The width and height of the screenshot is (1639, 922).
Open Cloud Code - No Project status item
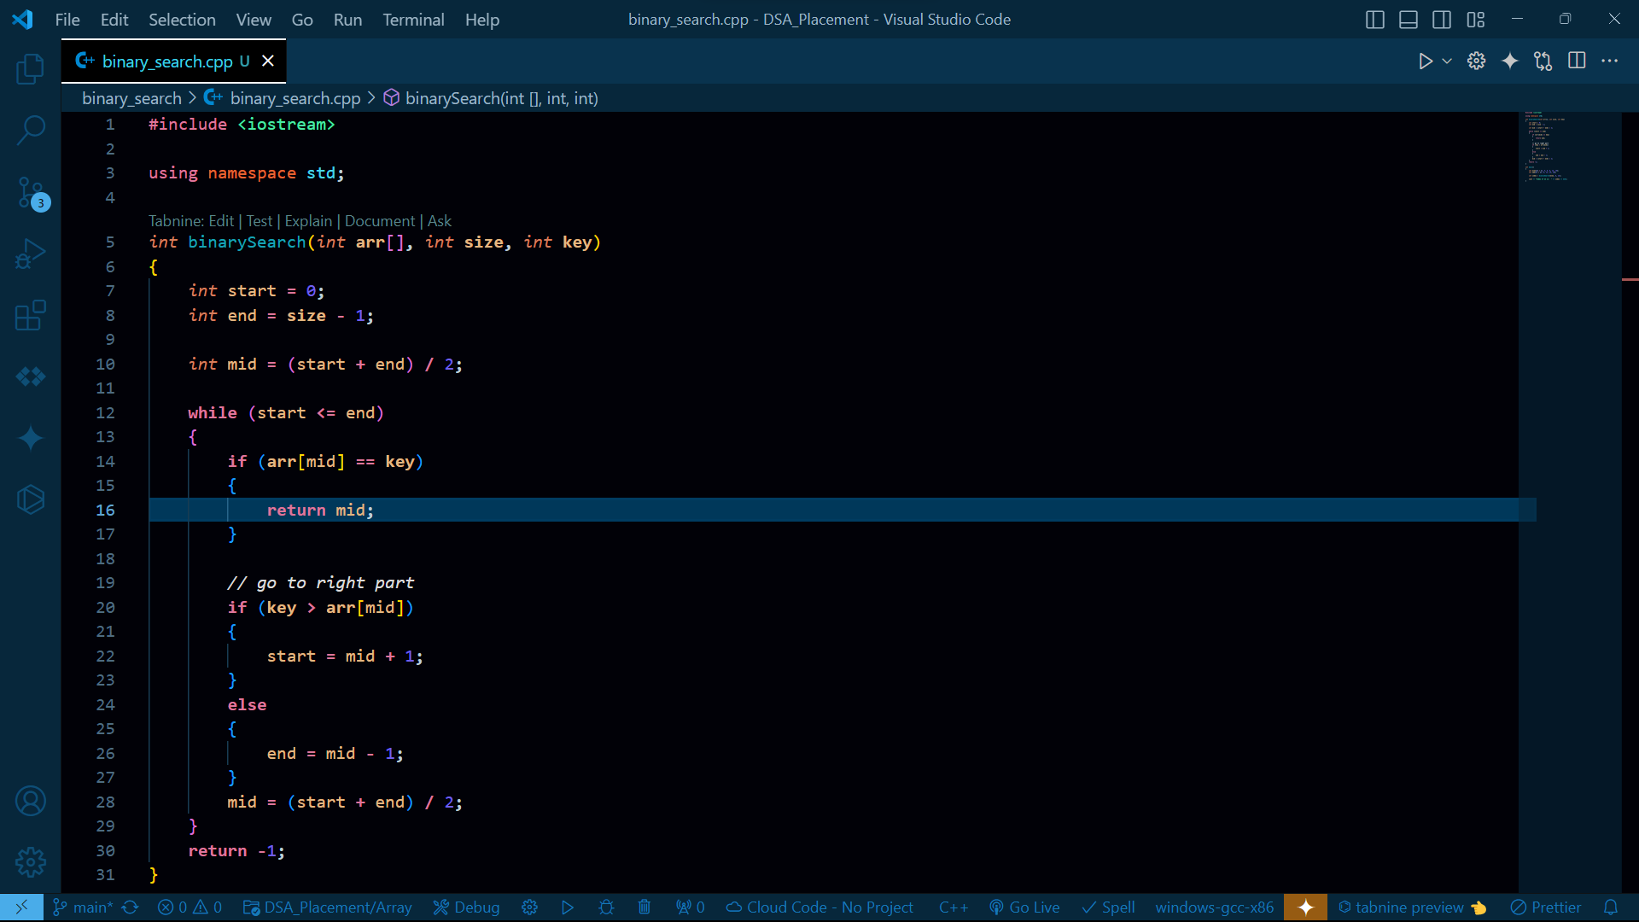click(x=819, y=907)
